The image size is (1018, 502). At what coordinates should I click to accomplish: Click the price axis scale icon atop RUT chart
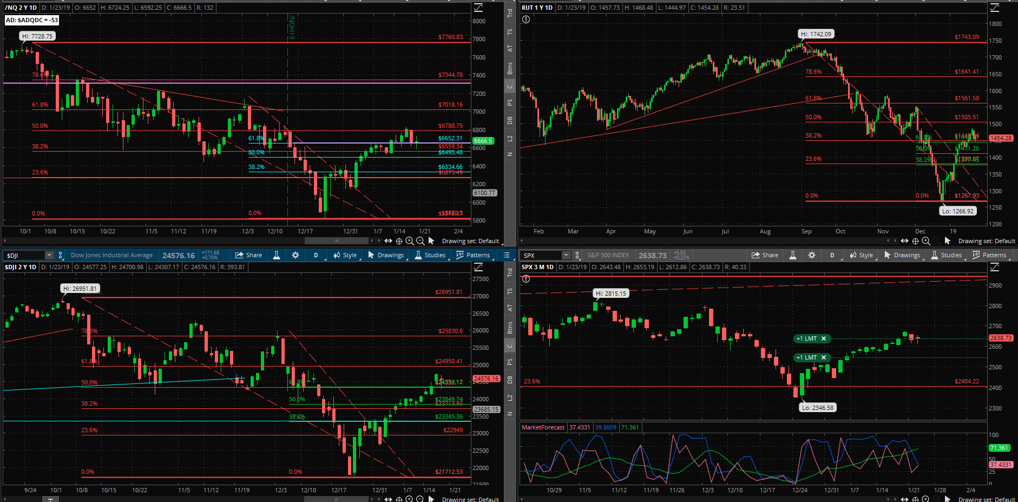(x=995, y=8)
